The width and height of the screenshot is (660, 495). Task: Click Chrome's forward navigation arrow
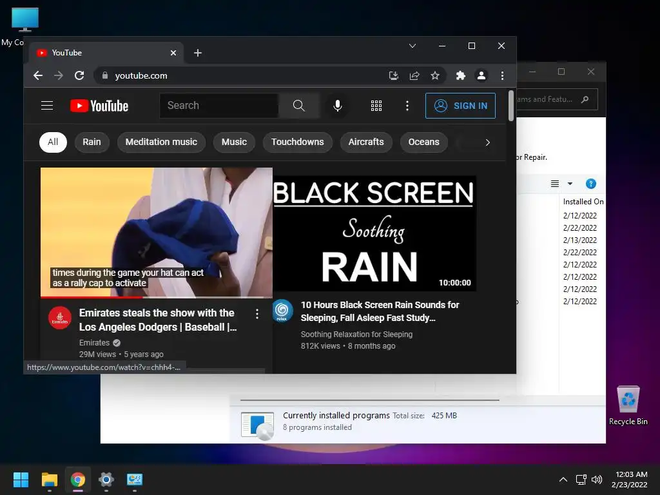(59, 75)
